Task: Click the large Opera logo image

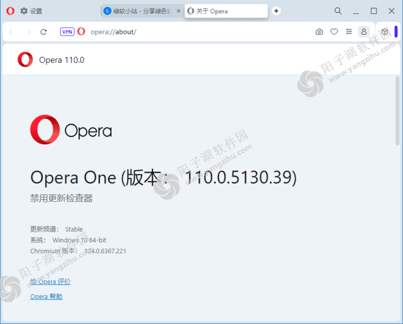Action: tap(71, 130)
